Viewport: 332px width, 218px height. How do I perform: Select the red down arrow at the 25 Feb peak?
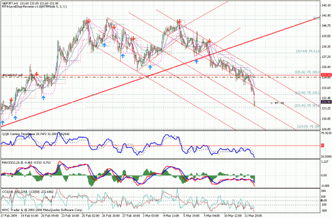pos(89,21)
